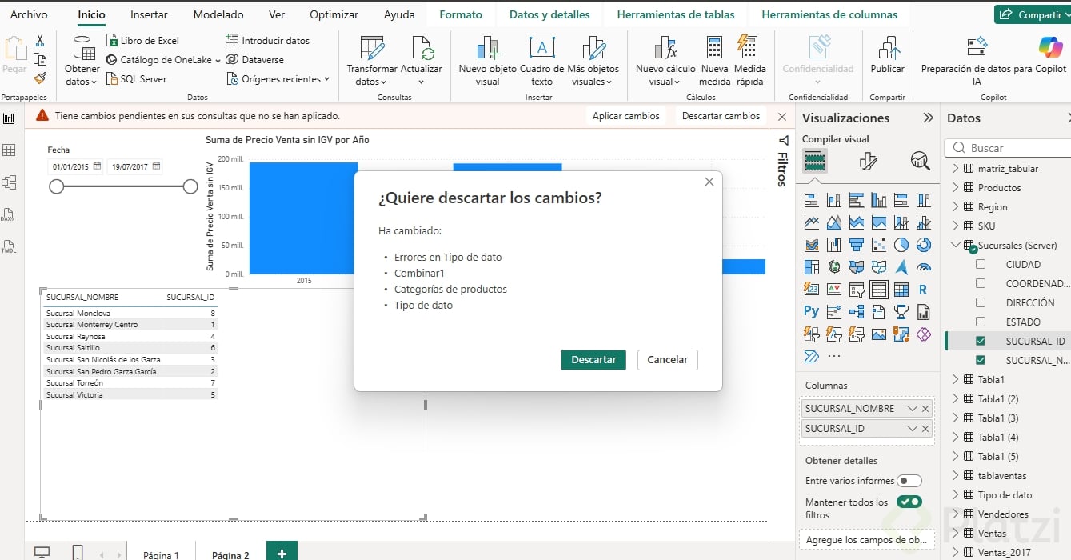The height and width of the screenshot is (560, 1071).
Task: Expand the Productos table
Action: [955, 187]
